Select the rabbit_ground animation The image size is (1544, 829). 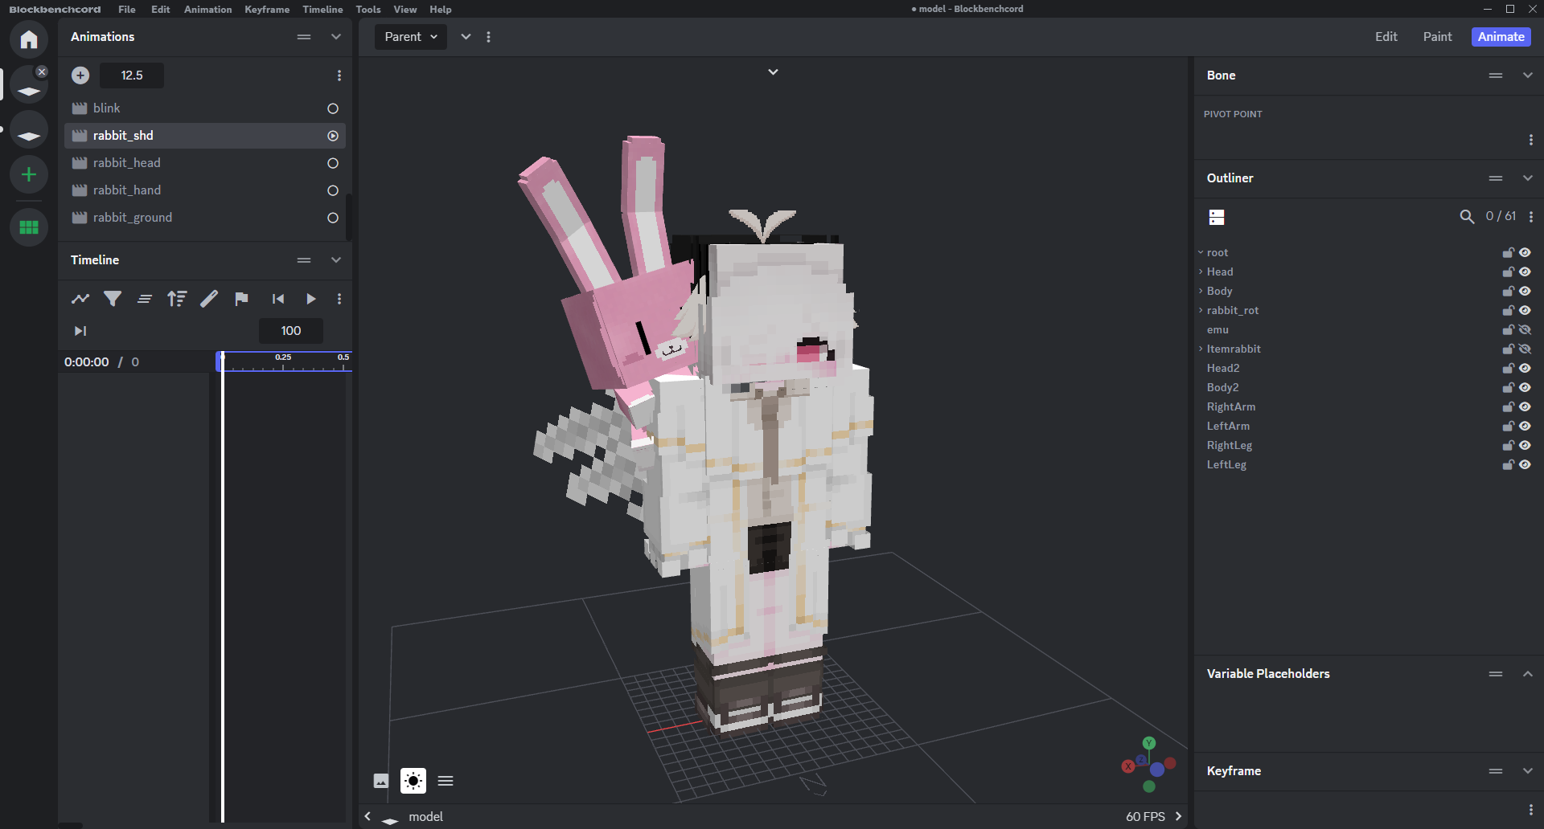(x=133, y=218)
